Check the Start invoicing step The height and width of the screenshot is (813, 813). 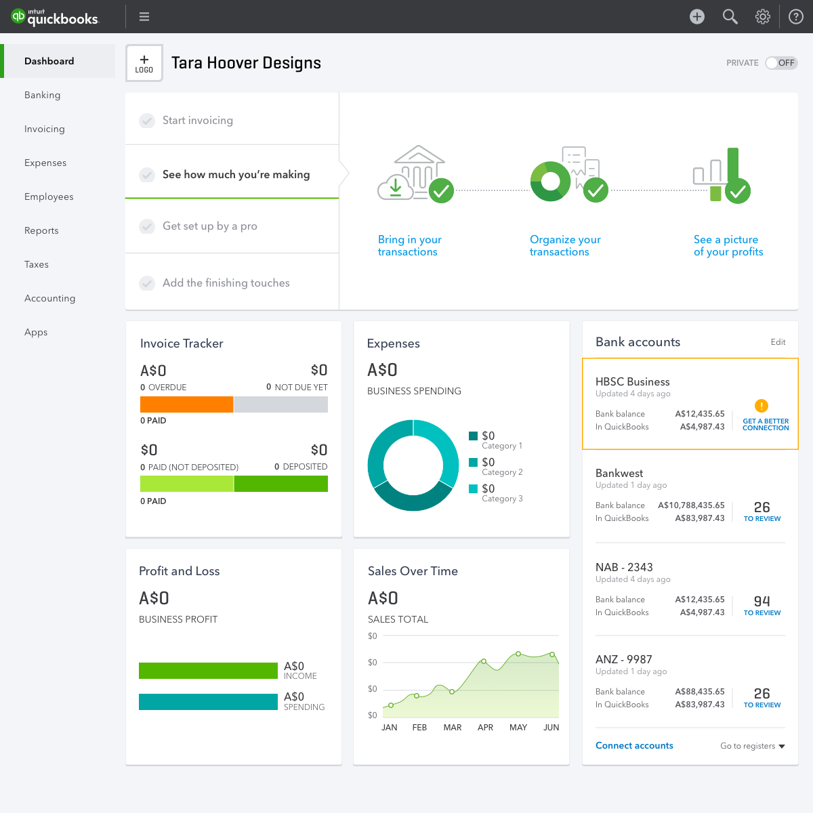click(147, 121)
